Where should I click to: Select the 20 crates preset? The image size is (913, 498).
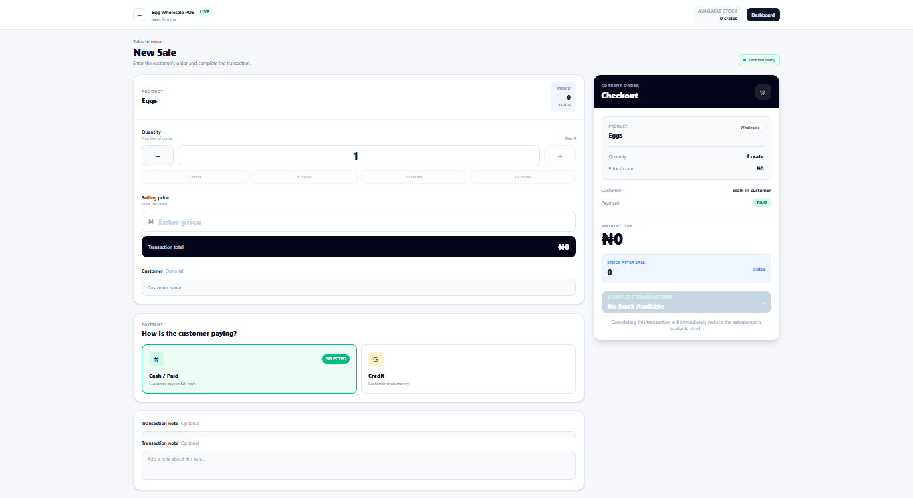pyautogui.click(x=523, y=177)
